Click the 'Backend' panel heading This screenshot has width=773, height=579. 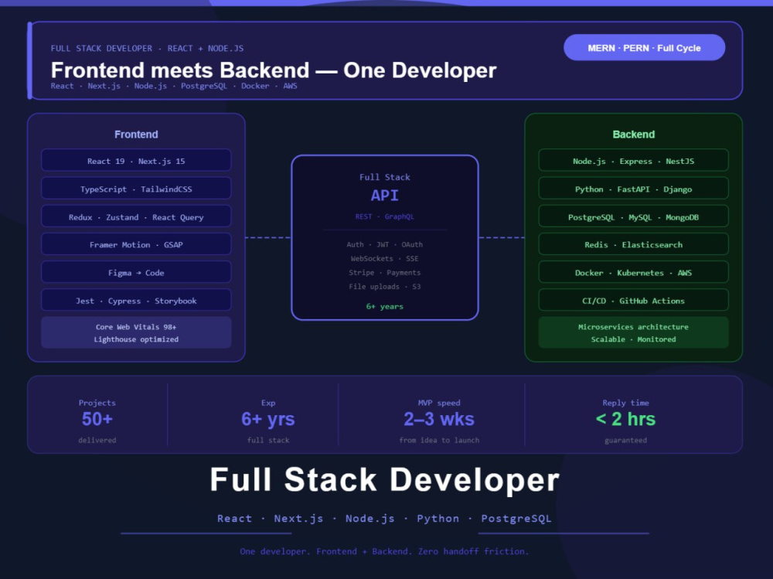(634, 135)
